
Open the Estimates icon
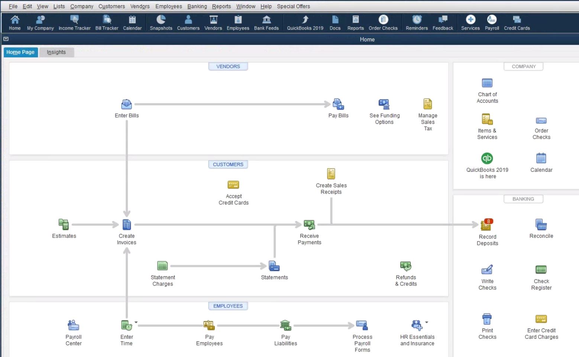(x=64, y=225)
